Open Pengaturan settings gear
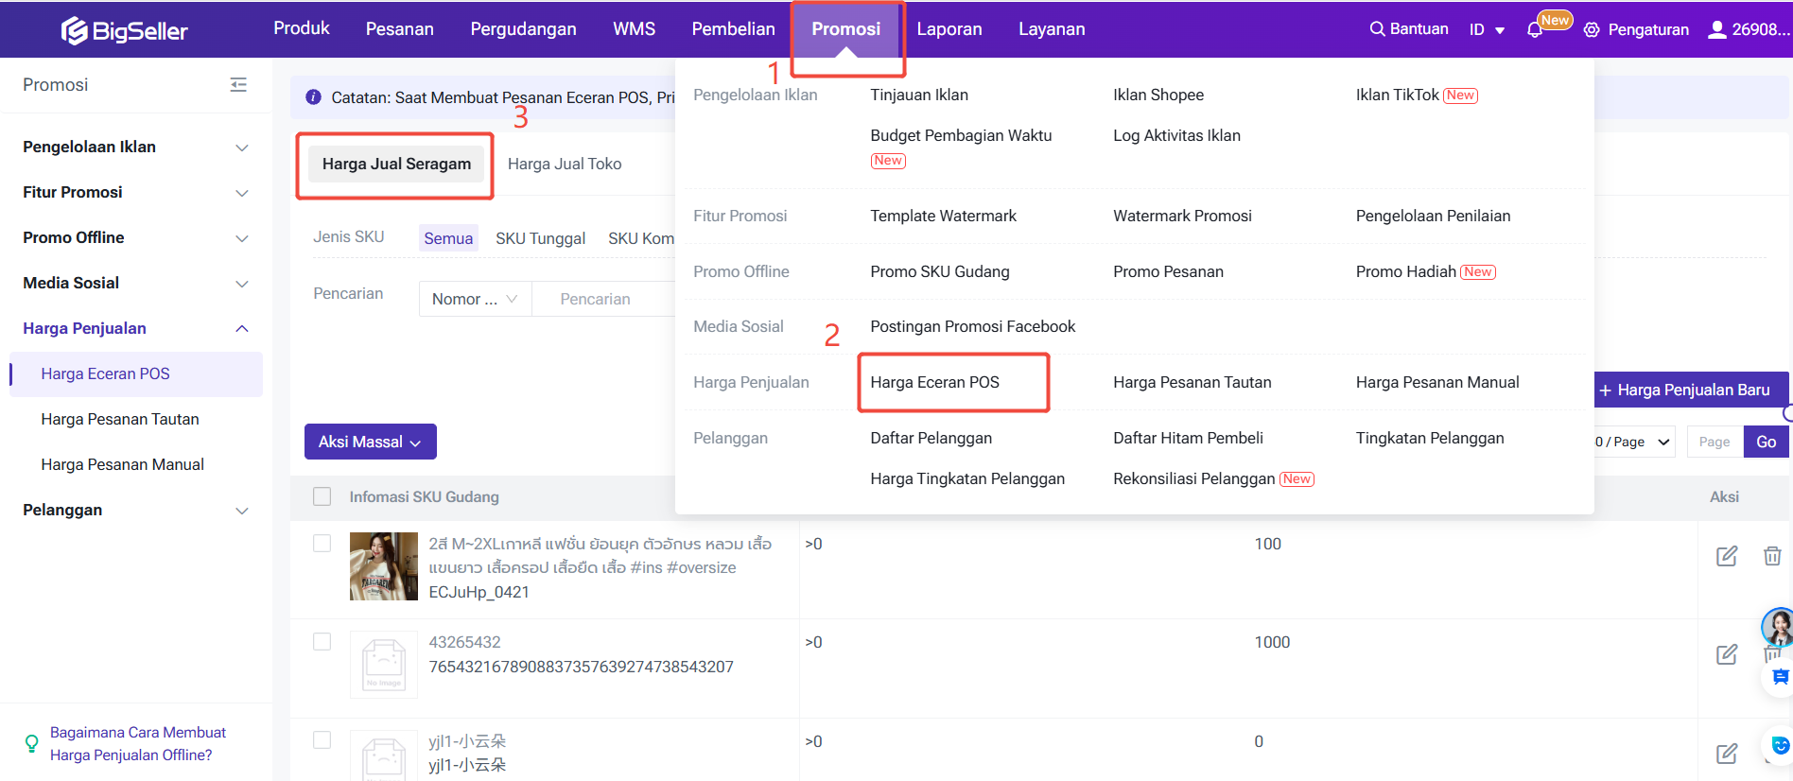This screenshot has width=1793, height=781. (1592, 30)
